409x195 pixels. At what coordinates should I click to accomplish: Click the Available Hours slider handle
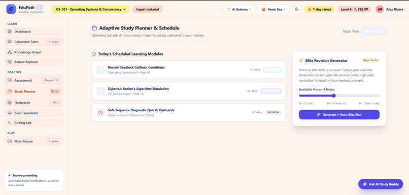coord(333,96)
